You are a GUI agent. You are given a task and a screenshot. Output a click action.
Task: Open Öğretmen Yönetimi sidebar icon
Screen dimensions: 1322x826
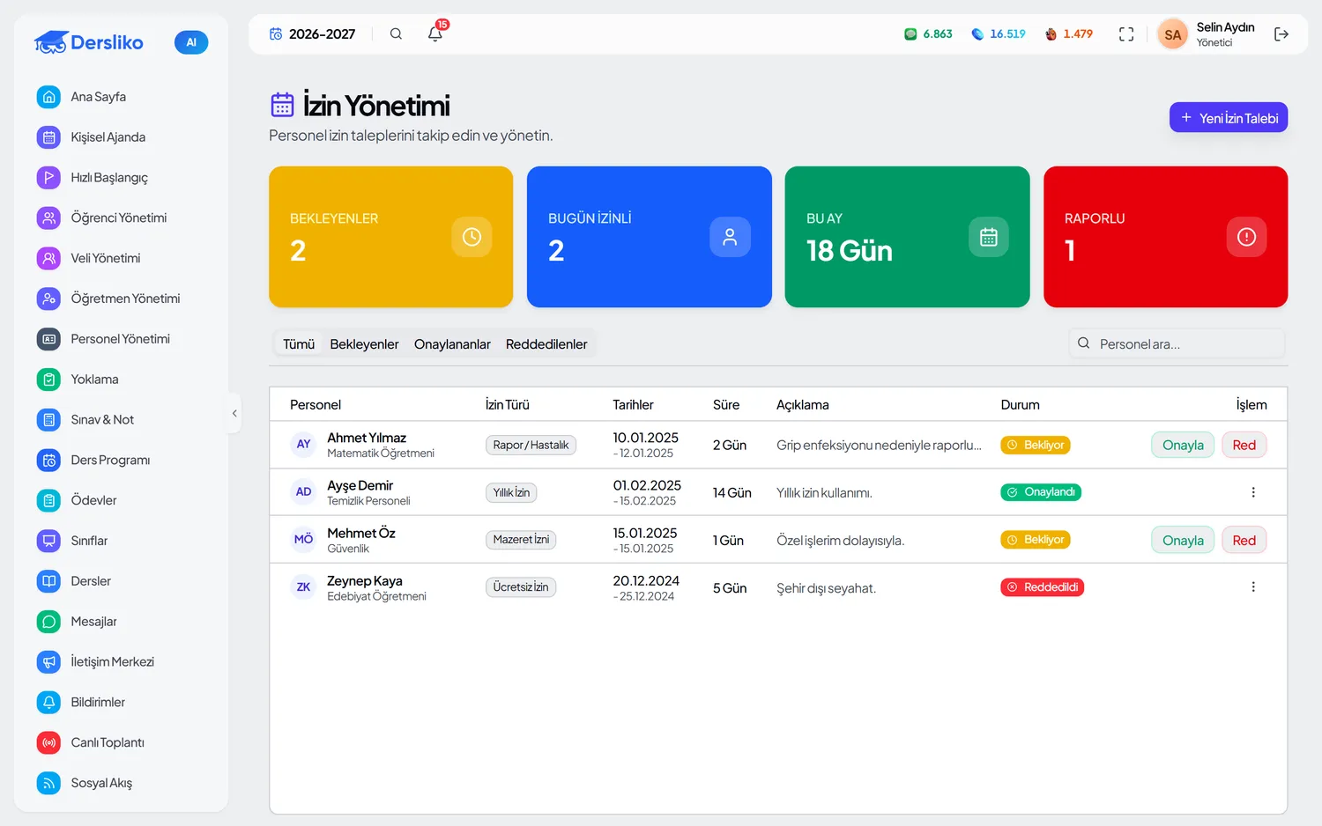click(49, 299)
